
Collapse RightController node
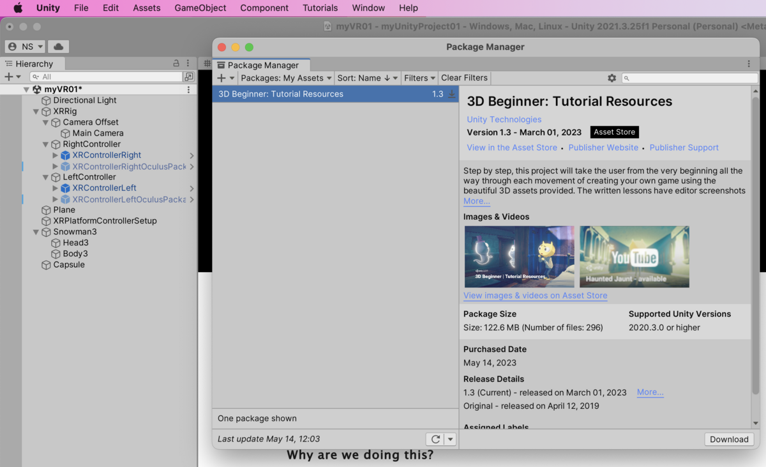point(46,144)
